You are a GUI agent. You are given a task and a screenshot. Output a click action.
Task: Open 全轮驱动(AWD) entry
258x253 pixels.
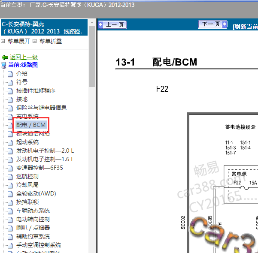(x=36, y=193)
